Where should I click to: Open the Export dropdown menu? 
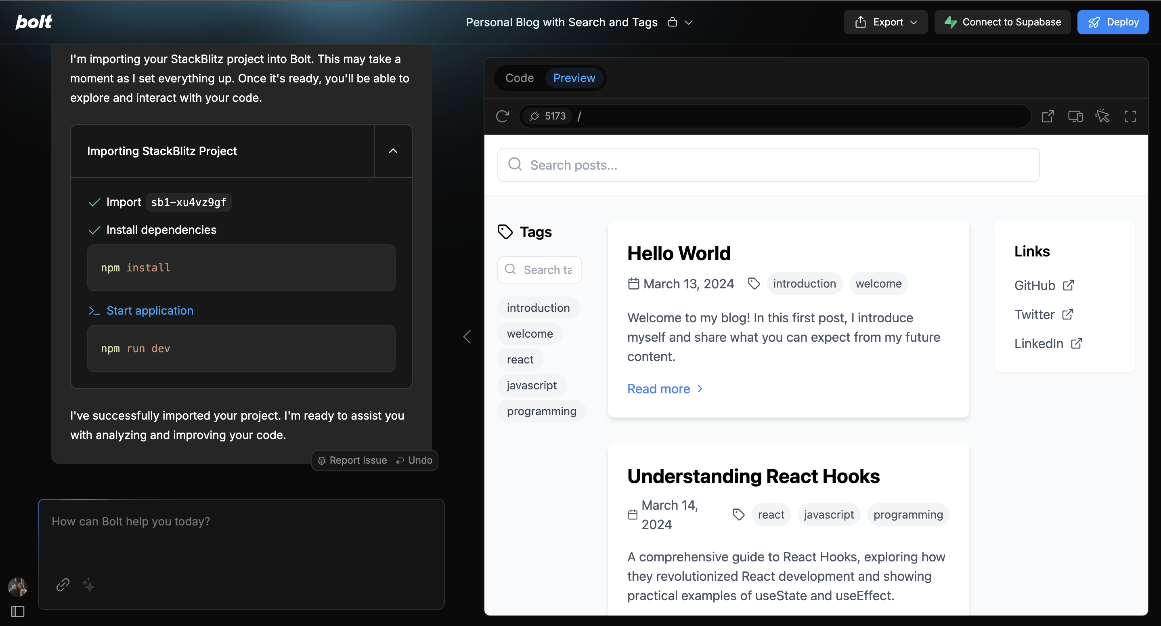(885, 22)
